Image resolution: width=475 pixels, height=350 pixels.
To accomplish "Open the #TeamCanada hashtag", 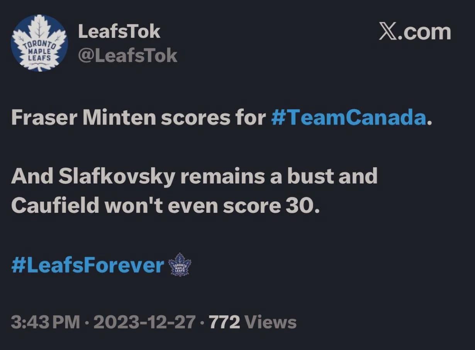I will tap(348, 118).
